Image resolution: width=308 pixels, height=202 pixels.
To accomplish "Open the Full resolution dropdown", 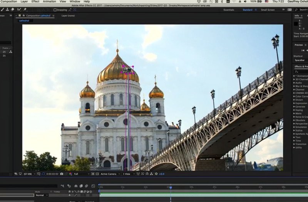I will (x=82, y=174).
